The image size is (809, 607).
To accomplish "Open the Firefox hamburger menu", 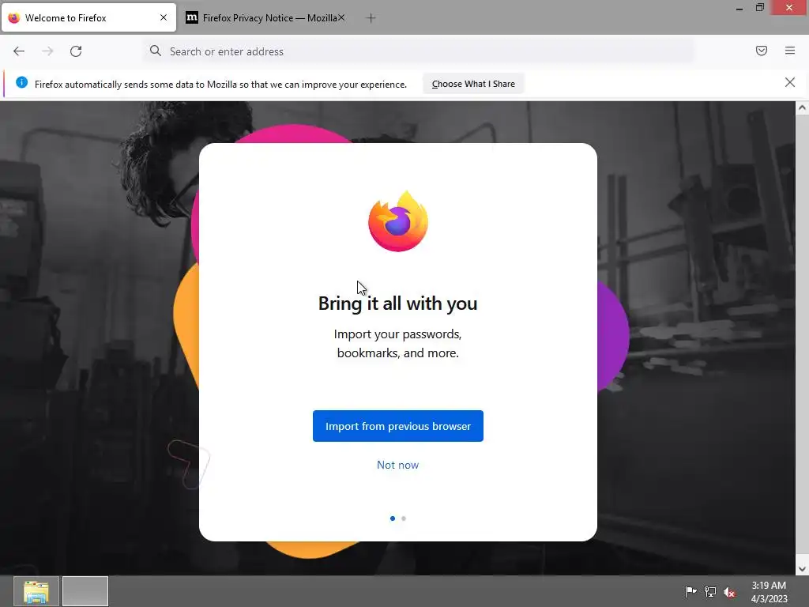I will pos(790,51).
